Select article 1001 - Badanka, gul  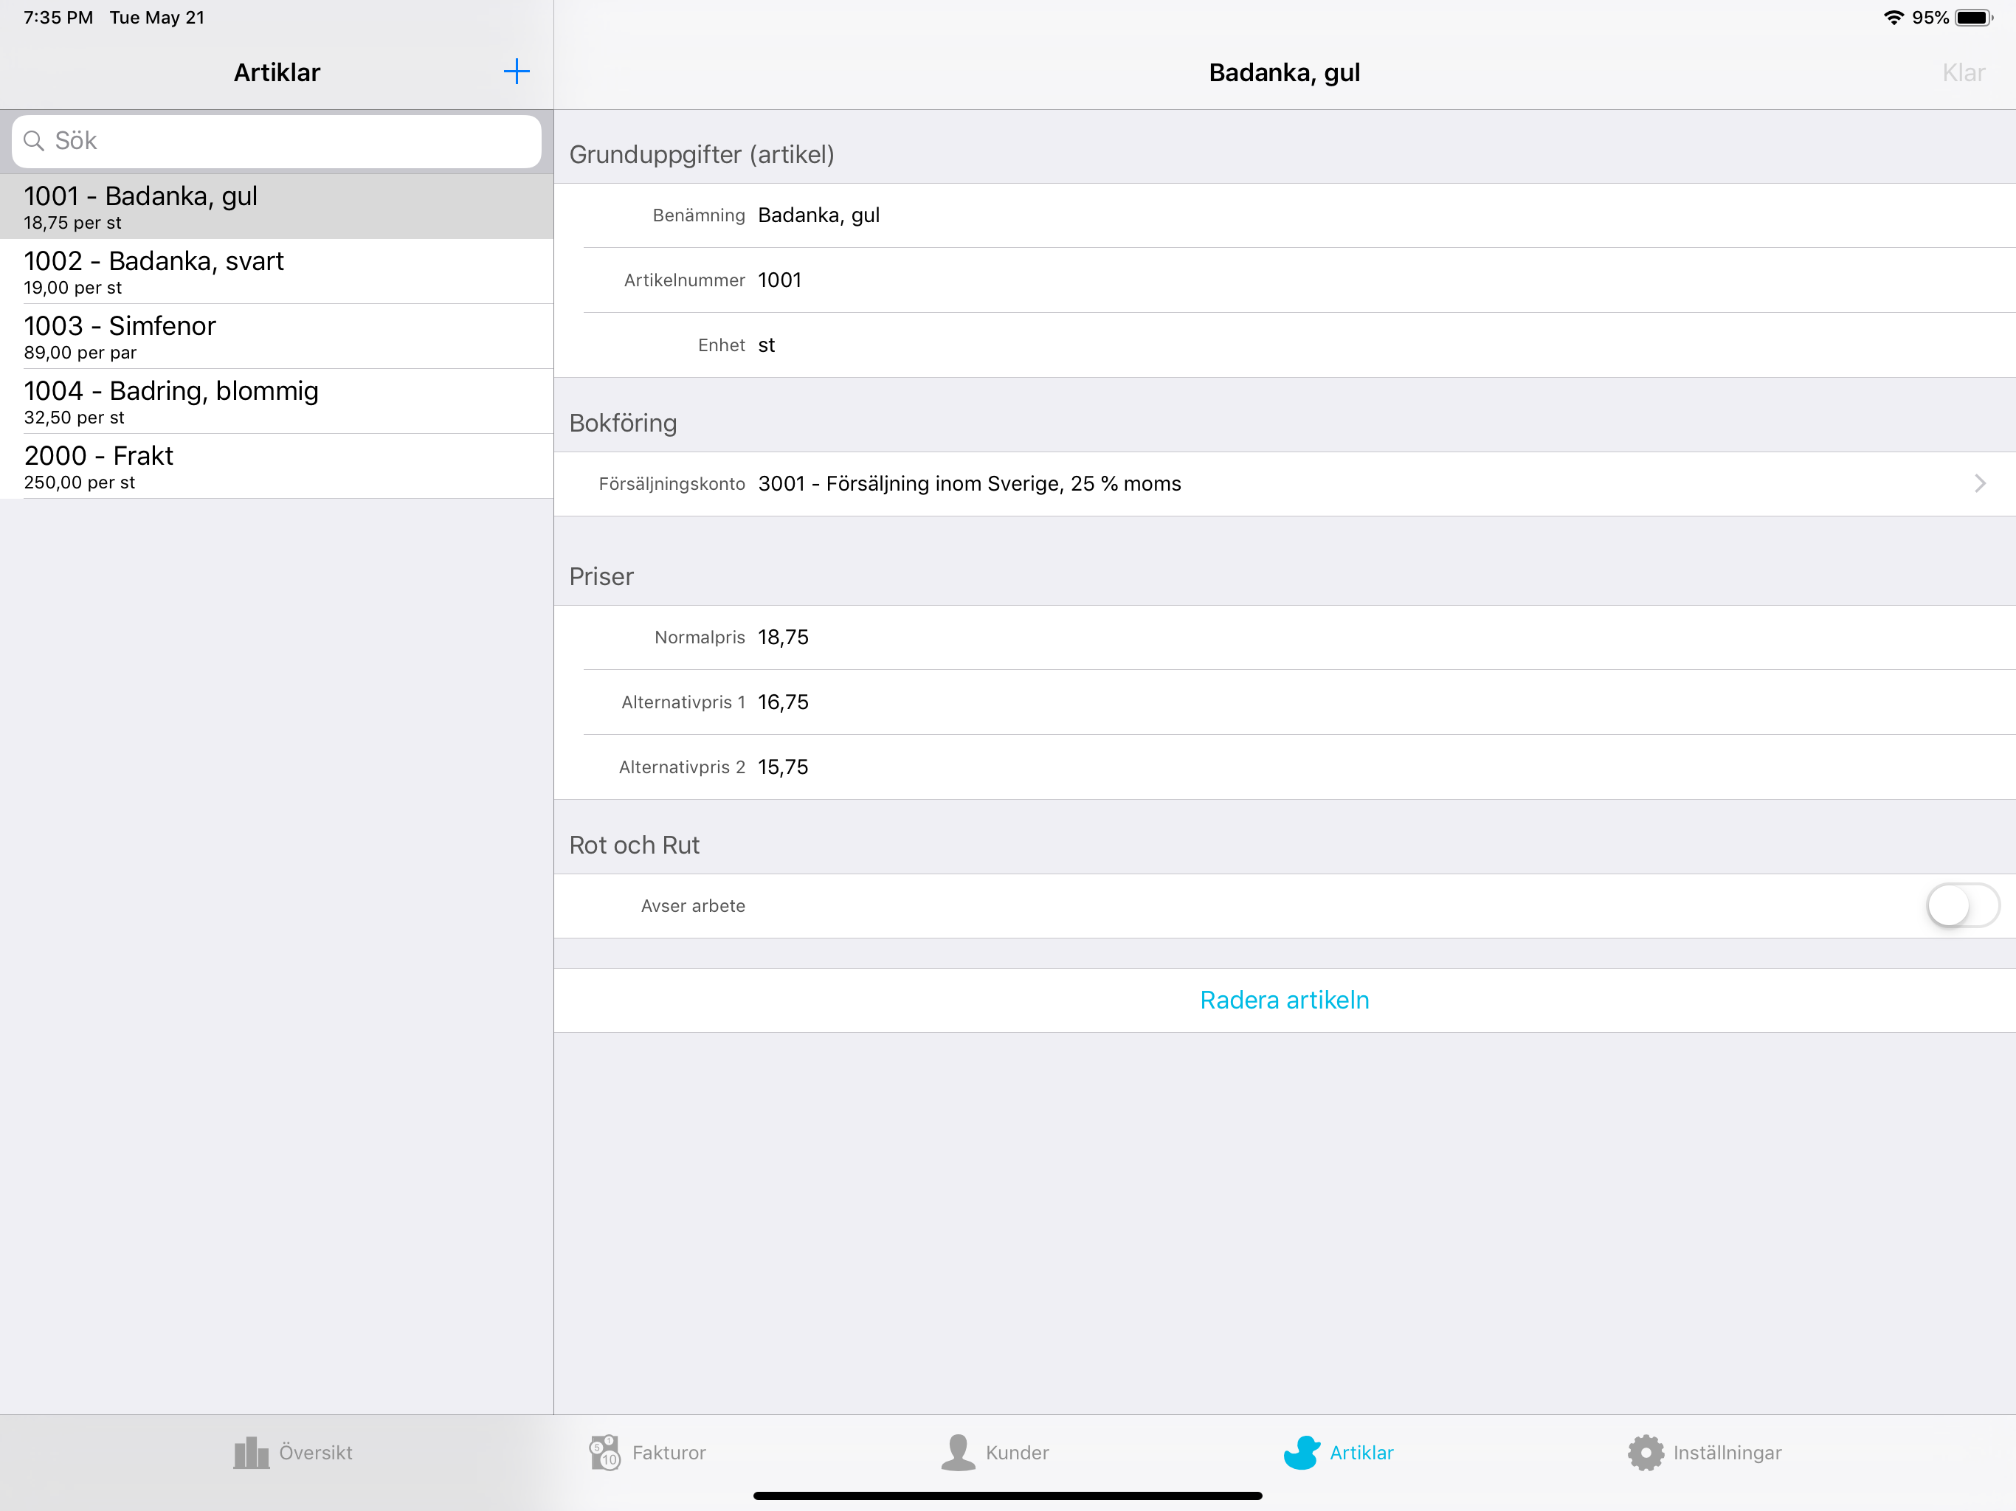tap(276, 207)
